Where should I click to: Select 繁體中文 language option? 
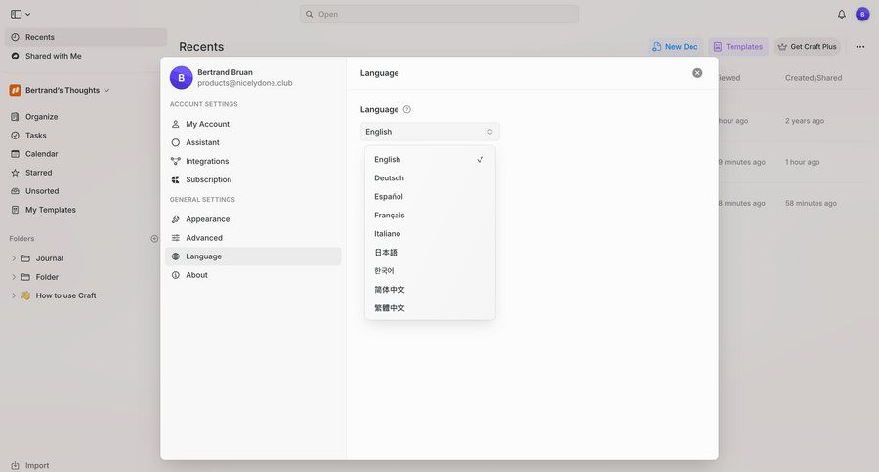(x=430, y=307)
